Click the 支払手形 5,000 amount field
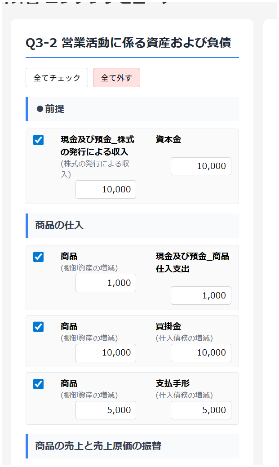The image size is (279, 467). (201, 410)
